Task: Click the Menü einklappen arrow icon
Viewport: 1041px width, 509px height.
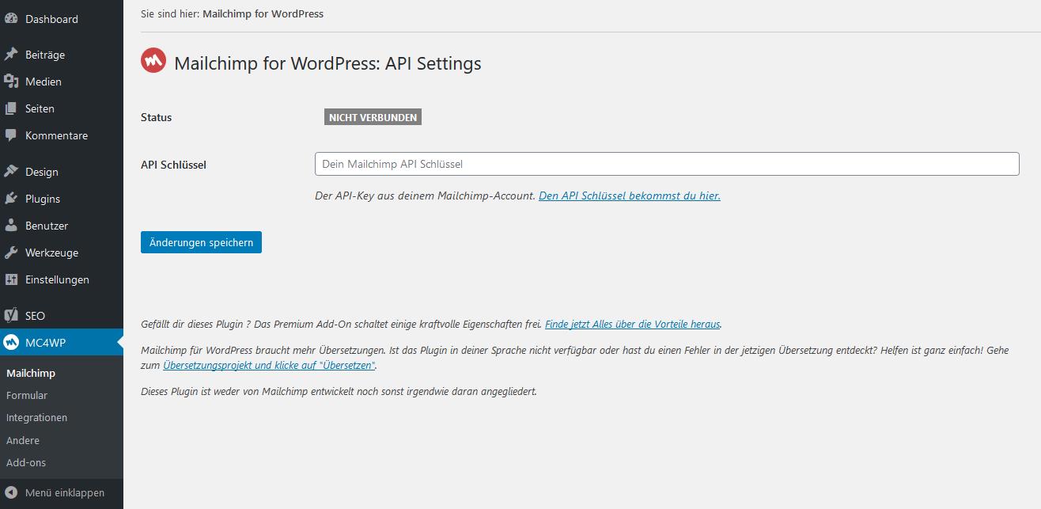Action: [x=11, y=492]
